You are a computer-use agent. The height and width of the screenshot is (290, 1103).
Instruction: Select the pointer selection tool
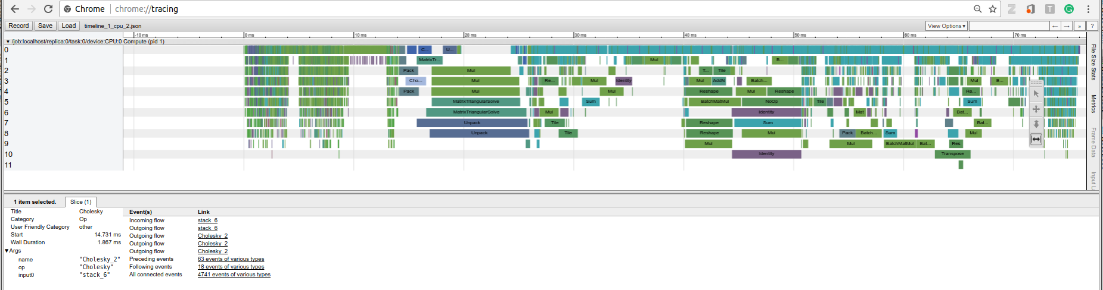[x=1036, y=94]
